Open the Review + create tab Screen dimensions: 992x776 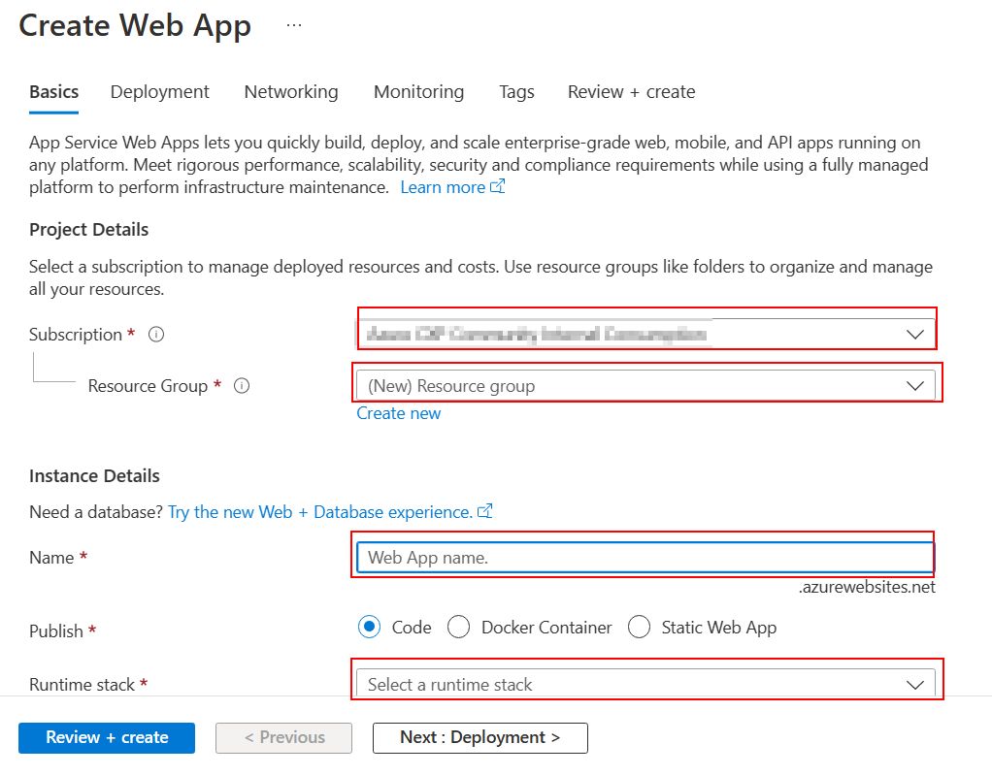coord(631,92)
